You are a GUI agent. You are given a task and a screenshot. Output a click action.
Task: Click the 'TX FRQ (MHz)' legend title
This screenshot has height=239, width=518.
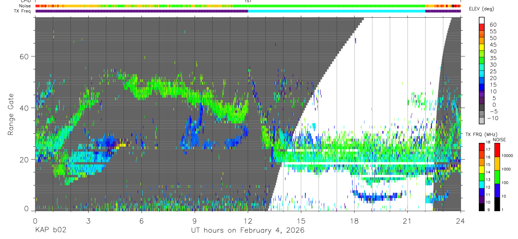tap(481, 134)
